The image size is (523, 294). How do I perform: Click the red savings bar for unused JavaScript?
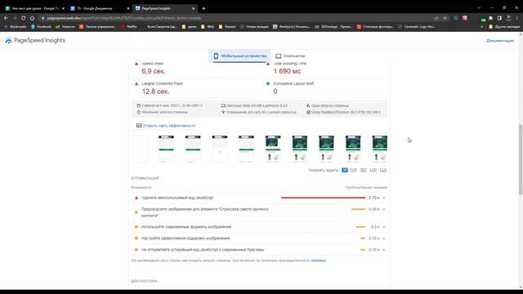[x=324, y=198]
